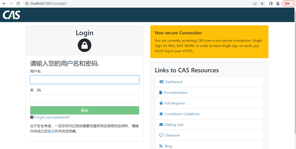Open the browser side panel icon
The image size is (296, 149).
[x=271, y=3]
